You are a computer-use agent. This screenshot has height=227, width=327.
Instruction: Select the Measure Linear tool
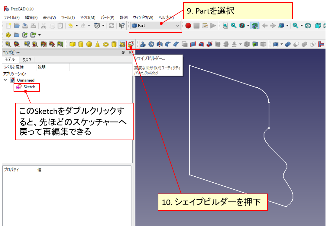pyautogui.click(x=8, y=44)
